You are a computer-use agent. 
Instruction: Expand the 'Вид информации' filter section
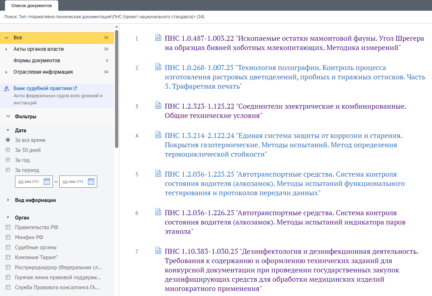point(8,200)
